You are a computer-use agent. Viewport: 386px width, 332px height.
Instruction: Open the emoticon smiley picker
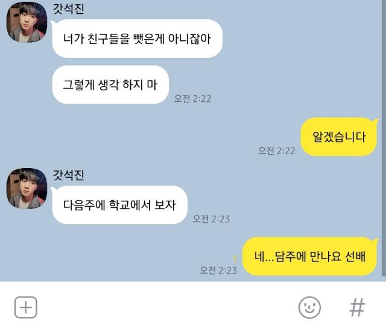point(309,307)
